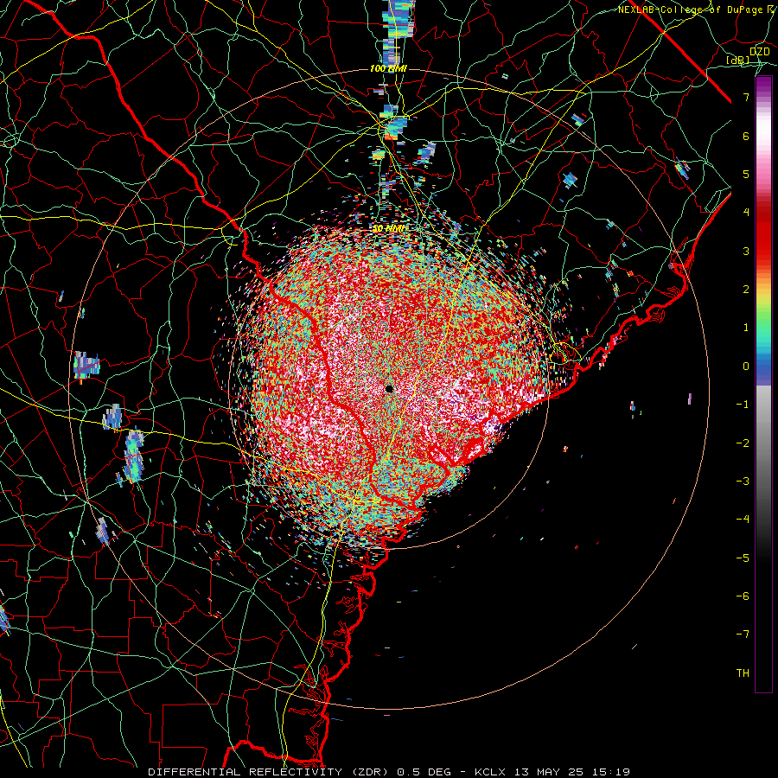Viewport: 778px width, 778px height.
Task: Click the 100 NMI range ring label
Action: [388, 68]
